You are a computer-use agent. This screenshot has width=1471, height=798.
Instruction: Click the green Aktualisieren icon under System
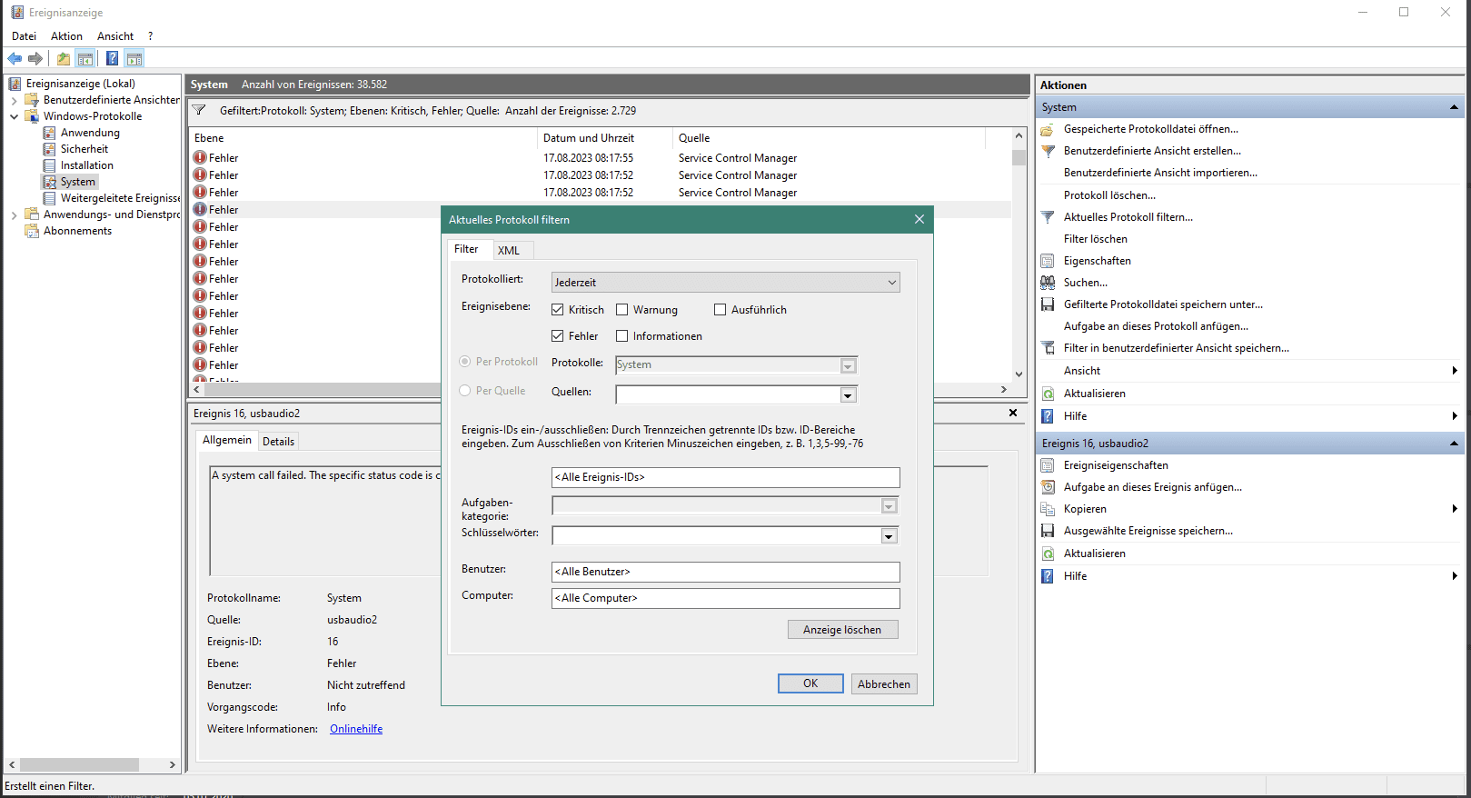point(1048,394)
